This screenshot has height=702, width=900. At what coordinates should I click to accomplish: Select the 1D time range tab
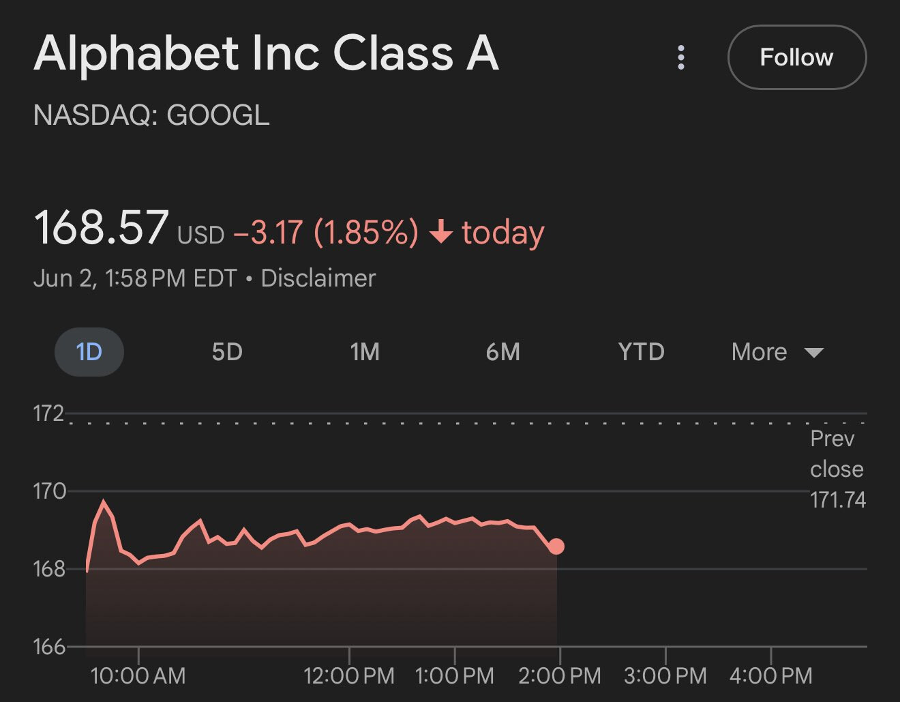pos(89,352)
